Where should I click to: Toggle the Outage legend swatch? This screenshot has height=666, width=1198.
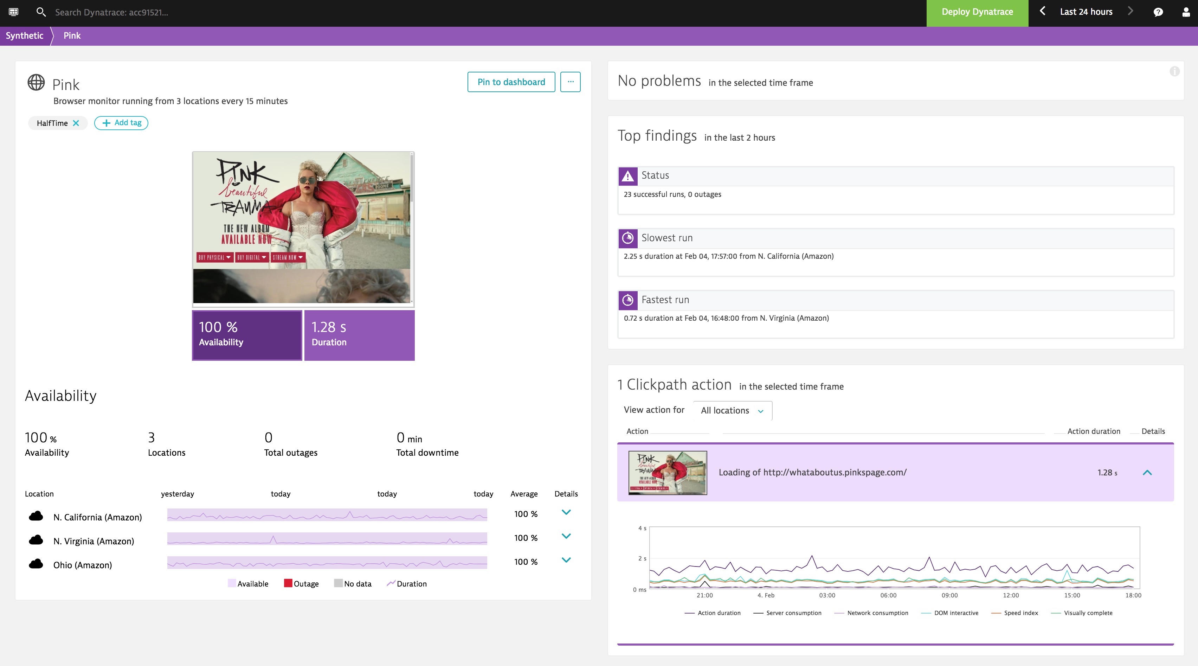tap(288, 583)
